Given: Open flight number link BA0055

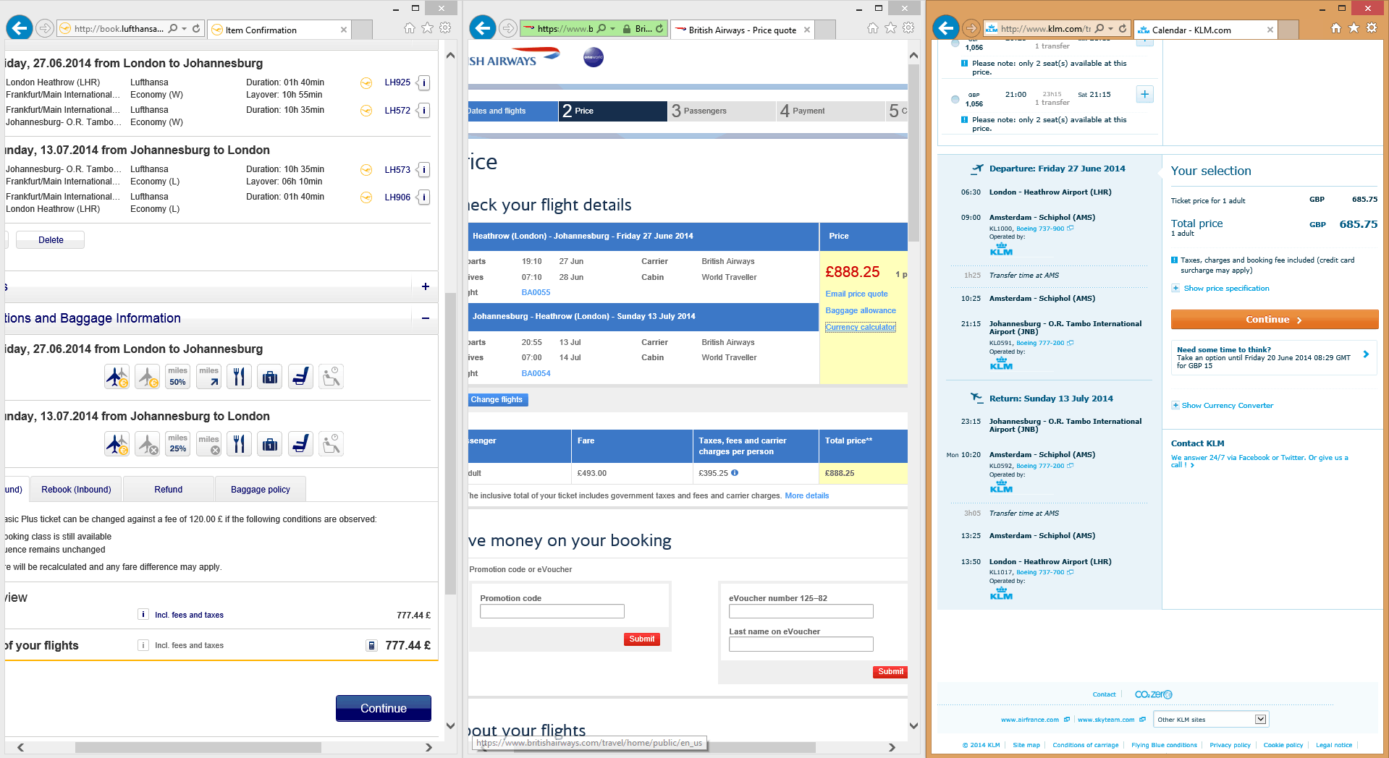Looking at the screenshot, I should click(536, 293).
